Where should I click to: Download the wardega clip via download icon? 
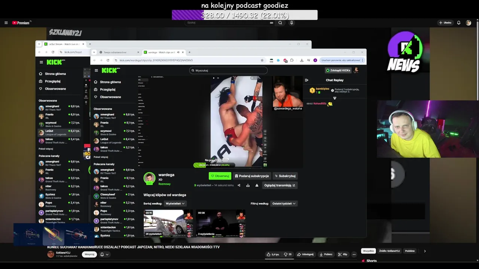tap(248, 185)
